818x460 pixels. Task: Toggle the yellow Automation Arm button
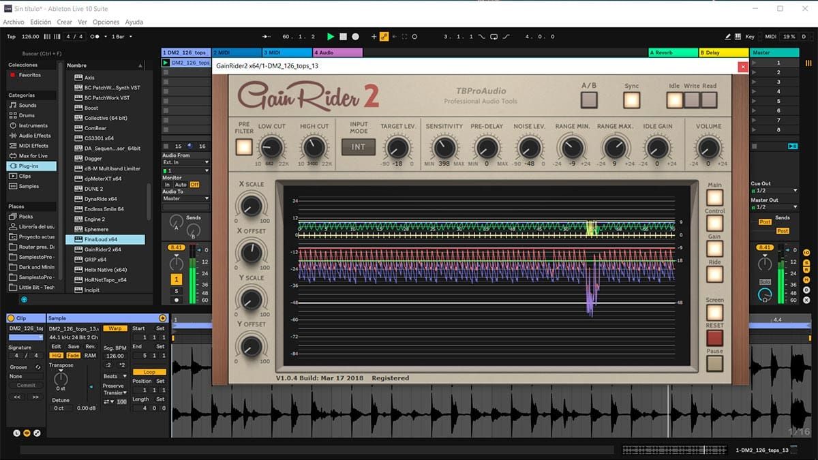(384, 36)
